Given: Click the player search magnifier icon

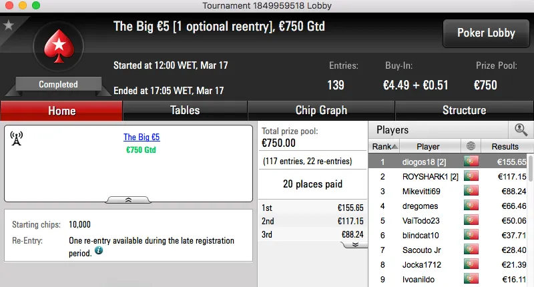Looking at the screenshot, I should click(x=521, y=130).
